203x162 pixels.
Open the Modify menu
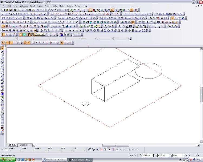tap(54, 6)
